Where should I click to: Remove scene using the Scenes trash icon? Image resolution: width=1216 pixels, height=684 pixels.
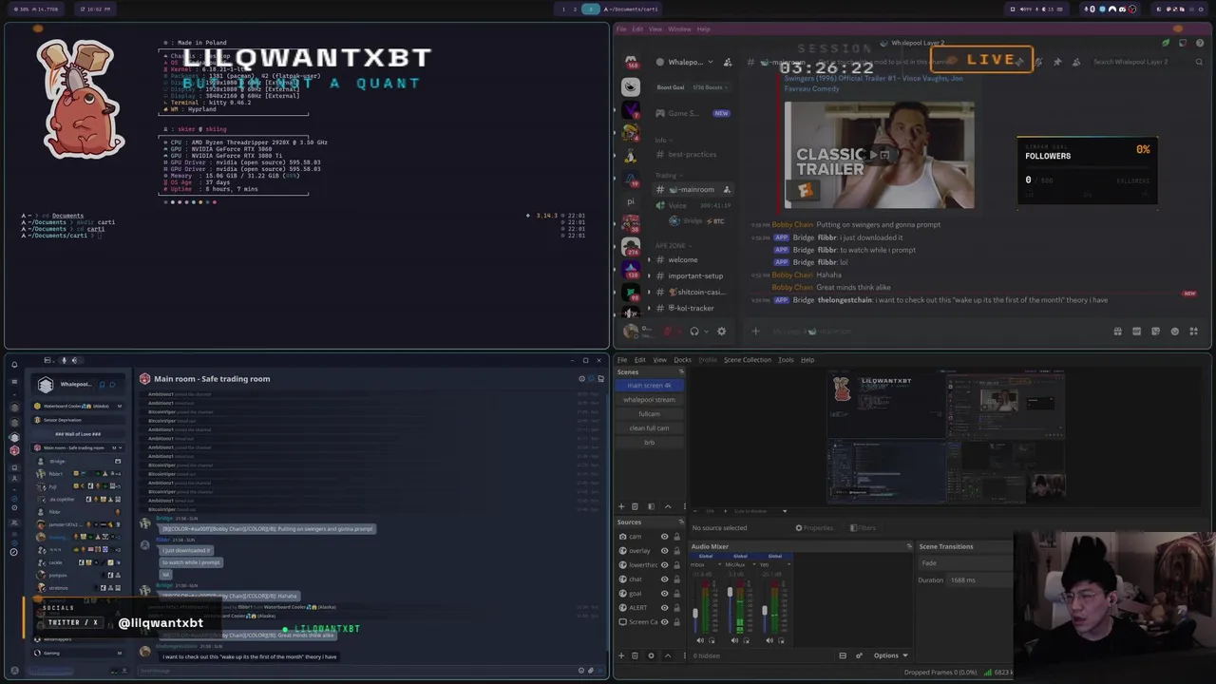tap(636, 506)
